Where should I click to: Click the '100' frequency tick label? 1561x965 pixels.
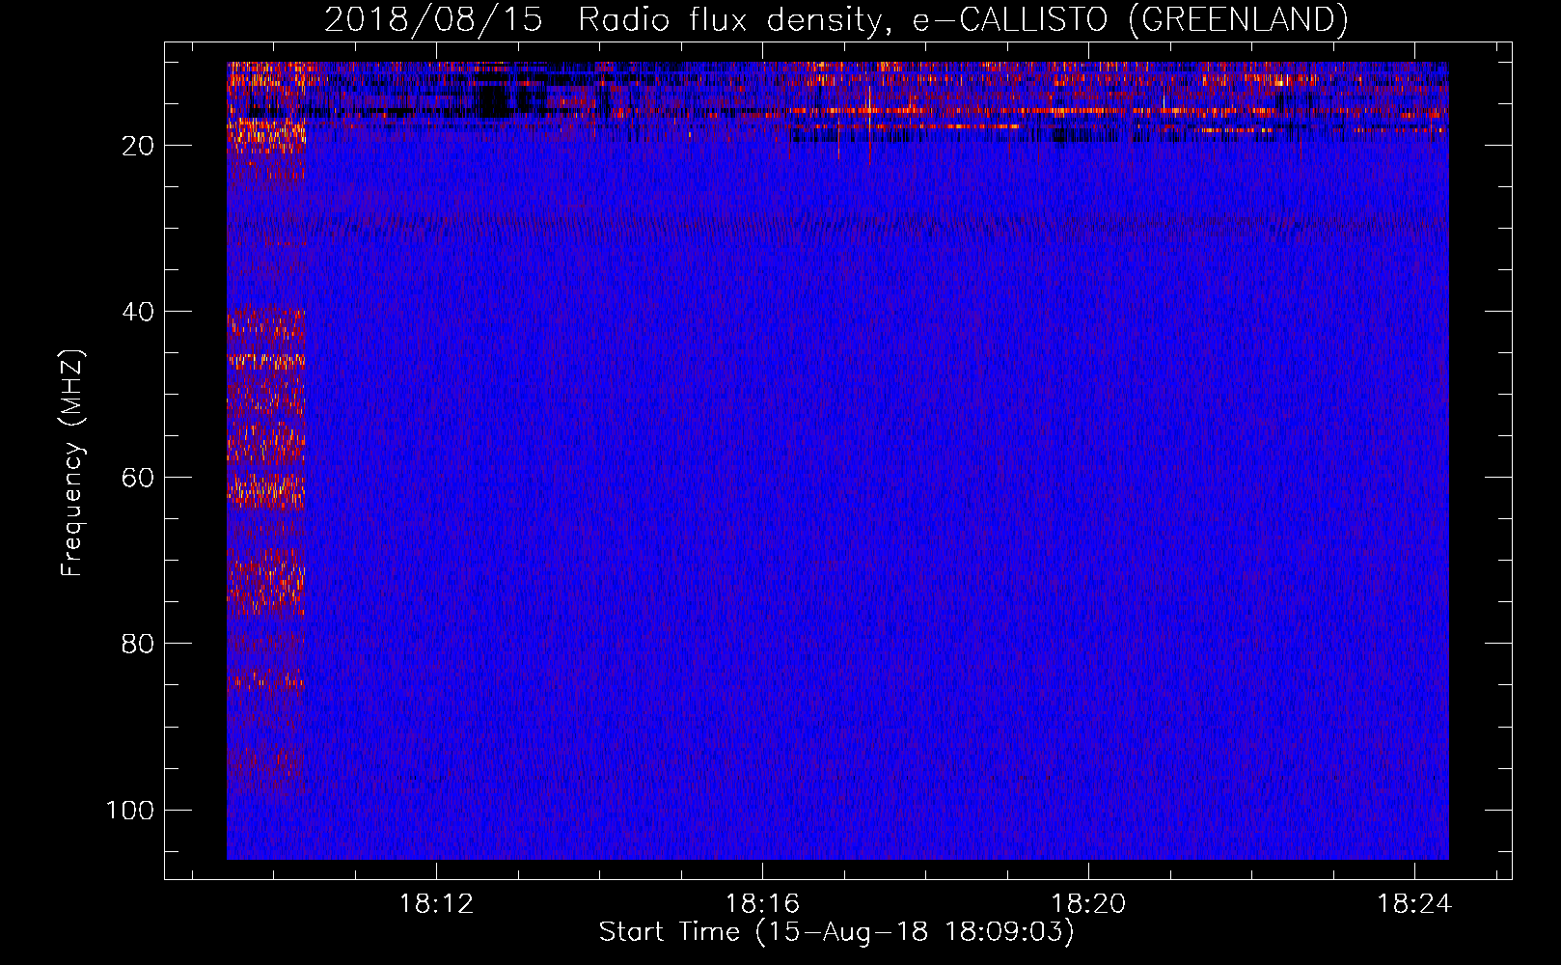click(x=130, y=810)
